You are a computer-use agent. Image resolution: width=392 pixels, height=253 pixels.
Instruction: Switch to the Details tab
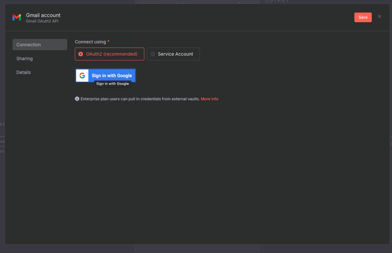coord(40,72)
